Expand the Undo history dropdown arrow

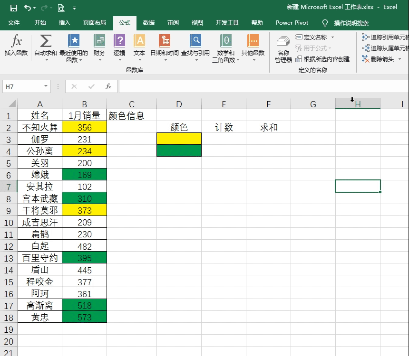pyautogui.click(x=35, y=8)
